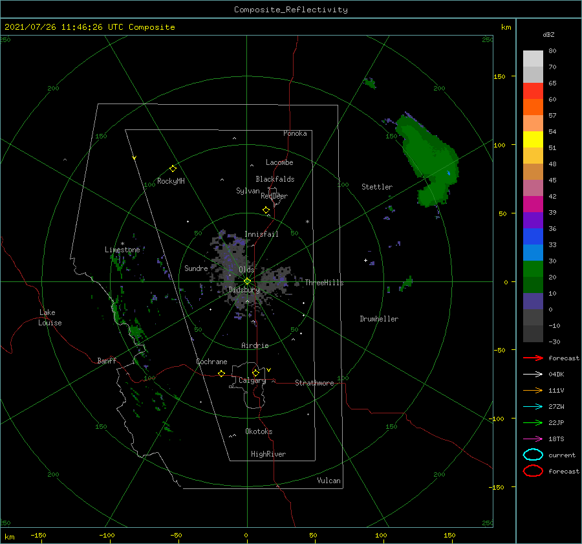
Task: Select the Banff label
Action: pos(107,360)
